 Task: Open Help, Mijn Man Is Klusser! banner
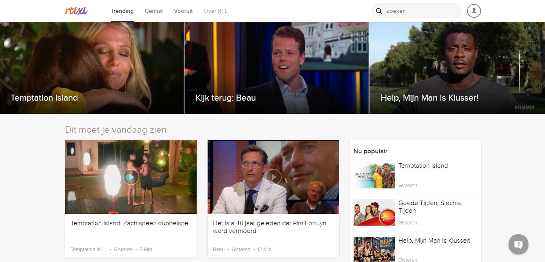457,68
